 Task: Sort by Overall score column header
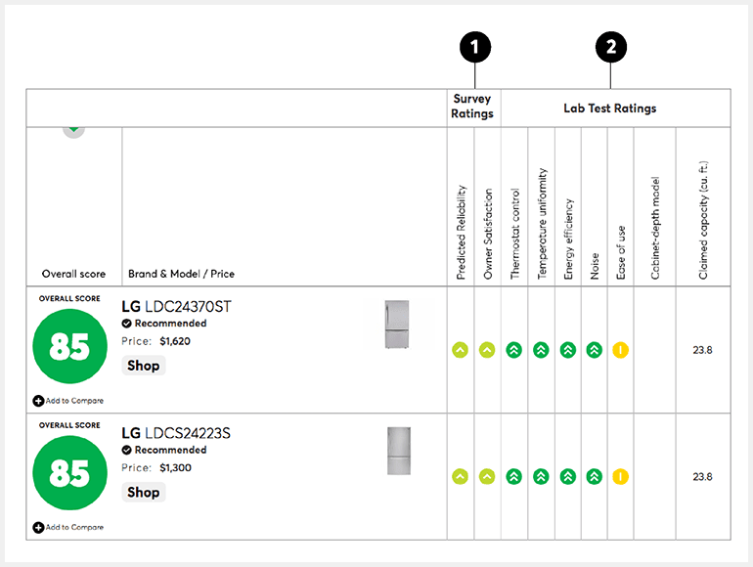point(73,274)
